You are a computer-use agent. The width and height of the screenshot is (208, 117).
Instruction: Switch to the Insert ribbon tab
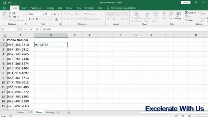(x=24, y=8)
